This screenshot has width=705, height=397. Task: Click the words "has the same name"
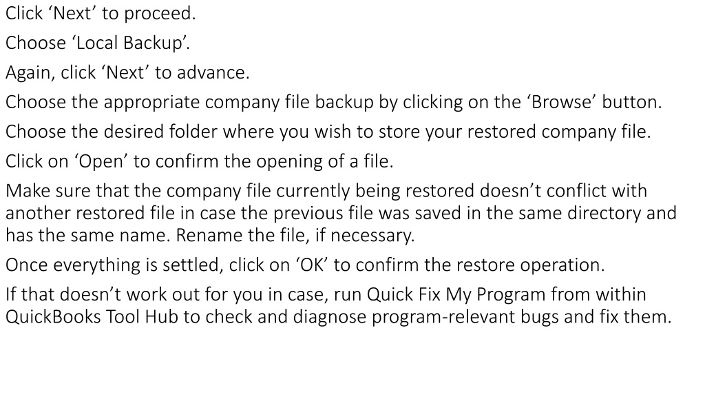pyautogui.click(x=87, y=236)
